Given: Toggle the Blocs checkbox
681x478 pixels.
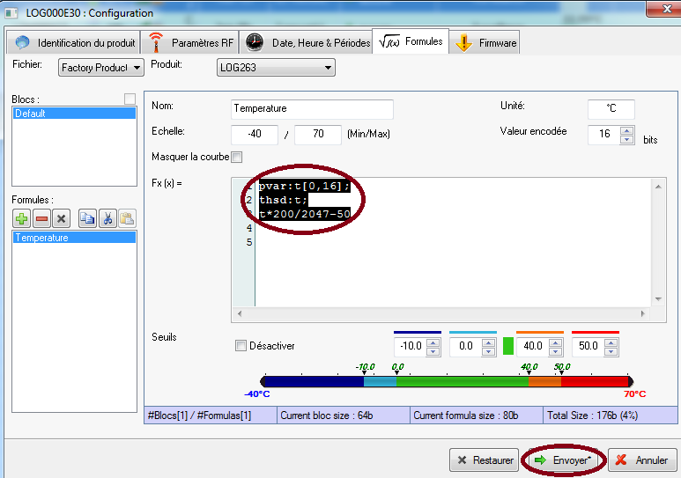Looking at the screenshot, I should click(x=130, y=99).
